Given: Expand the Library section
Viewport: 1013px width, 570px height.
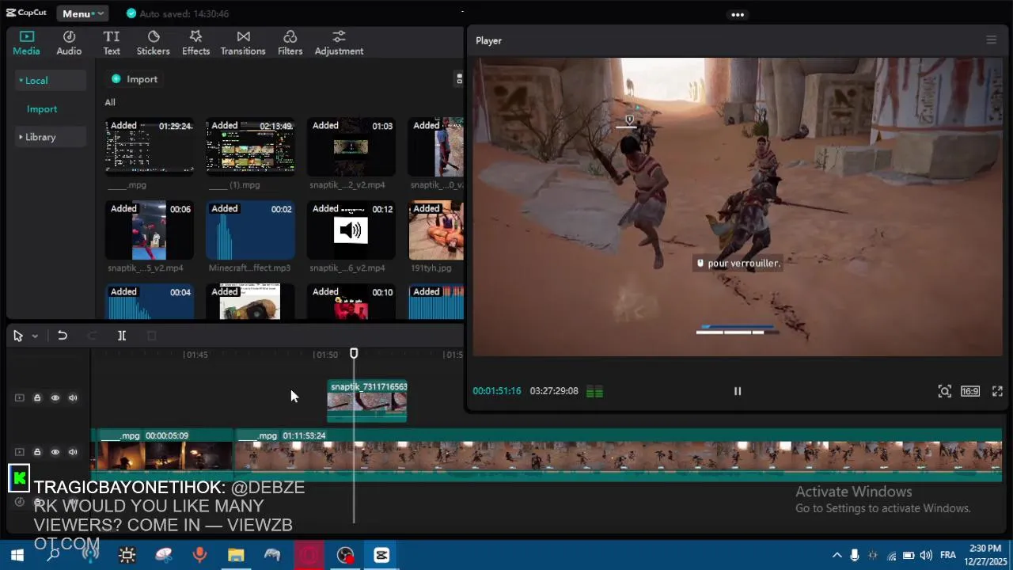Looking at the screenshot, I should [50, 137].
